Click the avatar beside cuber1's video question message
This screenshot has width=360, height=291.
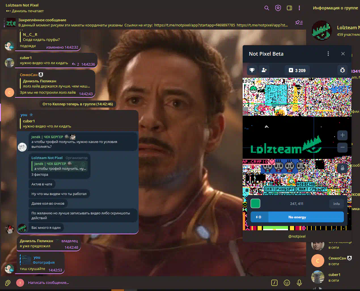pos(9,63)
